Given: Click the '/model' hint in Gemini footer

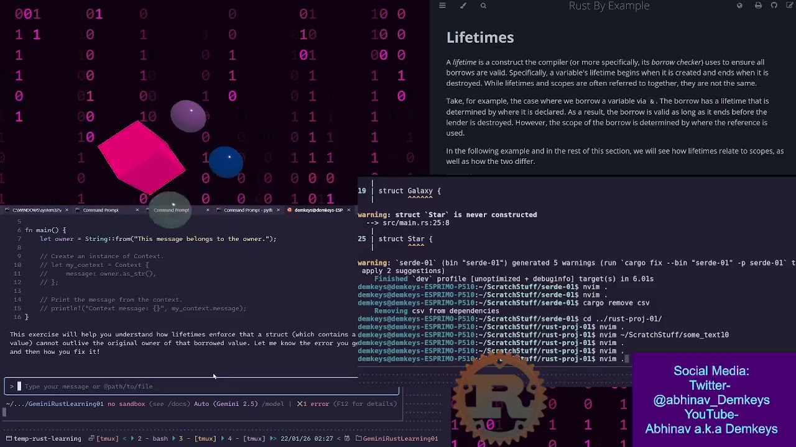Looking at the screenshot, I should click(x=273, y=404).
